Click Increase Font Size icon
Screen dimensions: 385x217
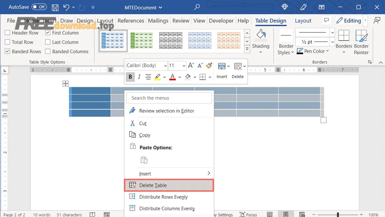click(191, 65)
